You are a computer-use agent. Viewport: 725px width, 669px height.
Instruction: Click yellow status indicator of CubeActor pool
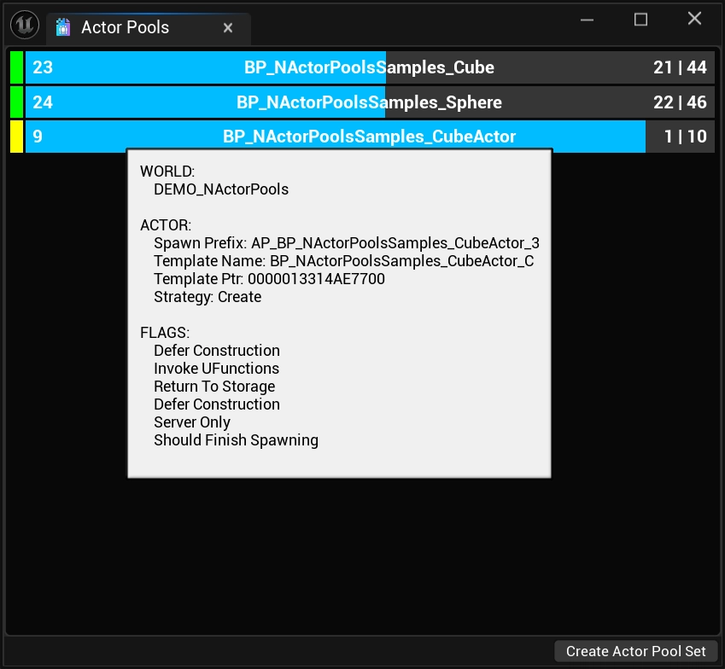coord(16,137)
